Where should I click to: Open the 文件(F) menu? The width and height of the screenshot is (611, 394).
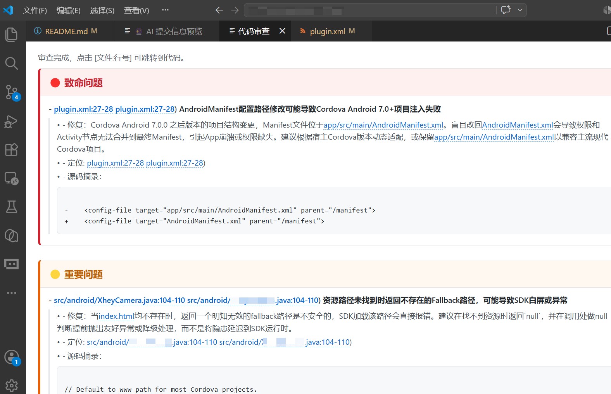[35, 10]
